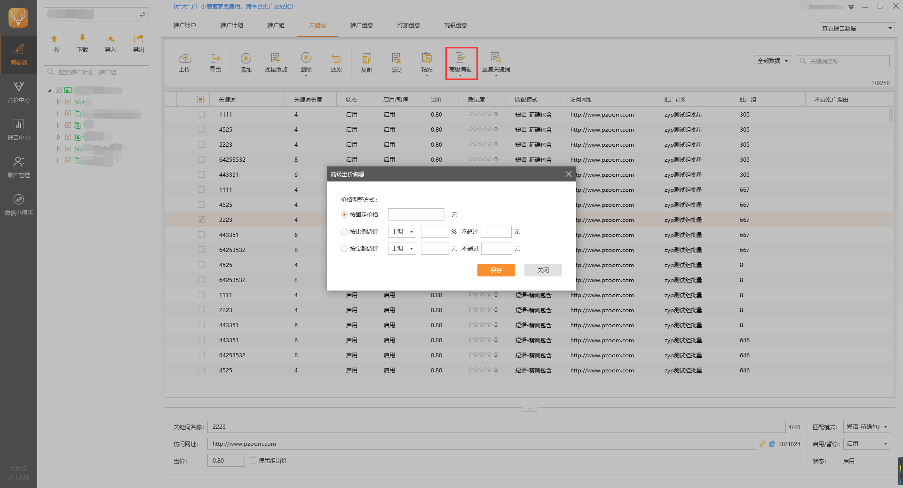The height and width of the screenshot is (488, 903).
Task: Open the 报告中心 sidebar section
Action: click(x=18, y=130)
